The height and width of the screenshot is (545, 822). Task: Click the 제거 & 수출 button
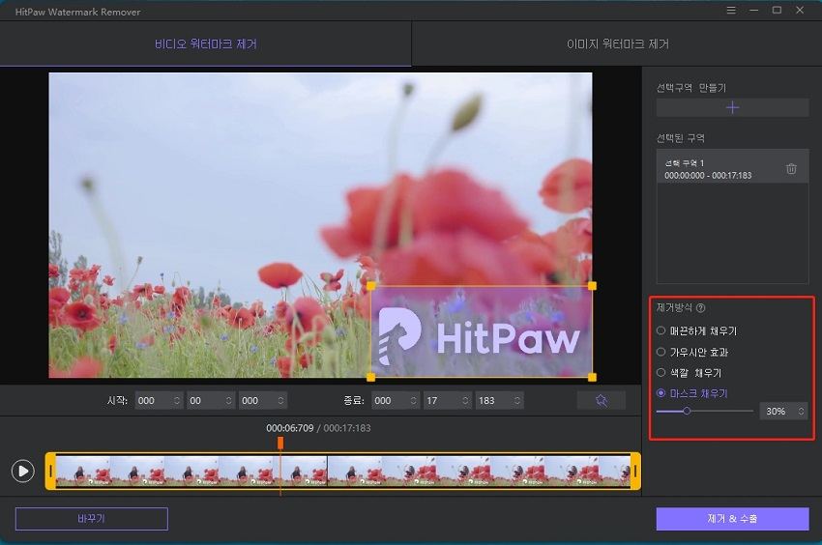tap(732, 519)
